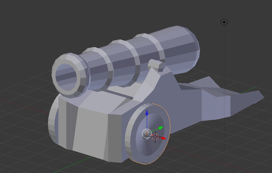Image resolution: width=272 pixels, height=173 pixels.
Task: Click the green Y-axis arrow of the gizmo
Action: click(x=161, y=128)
